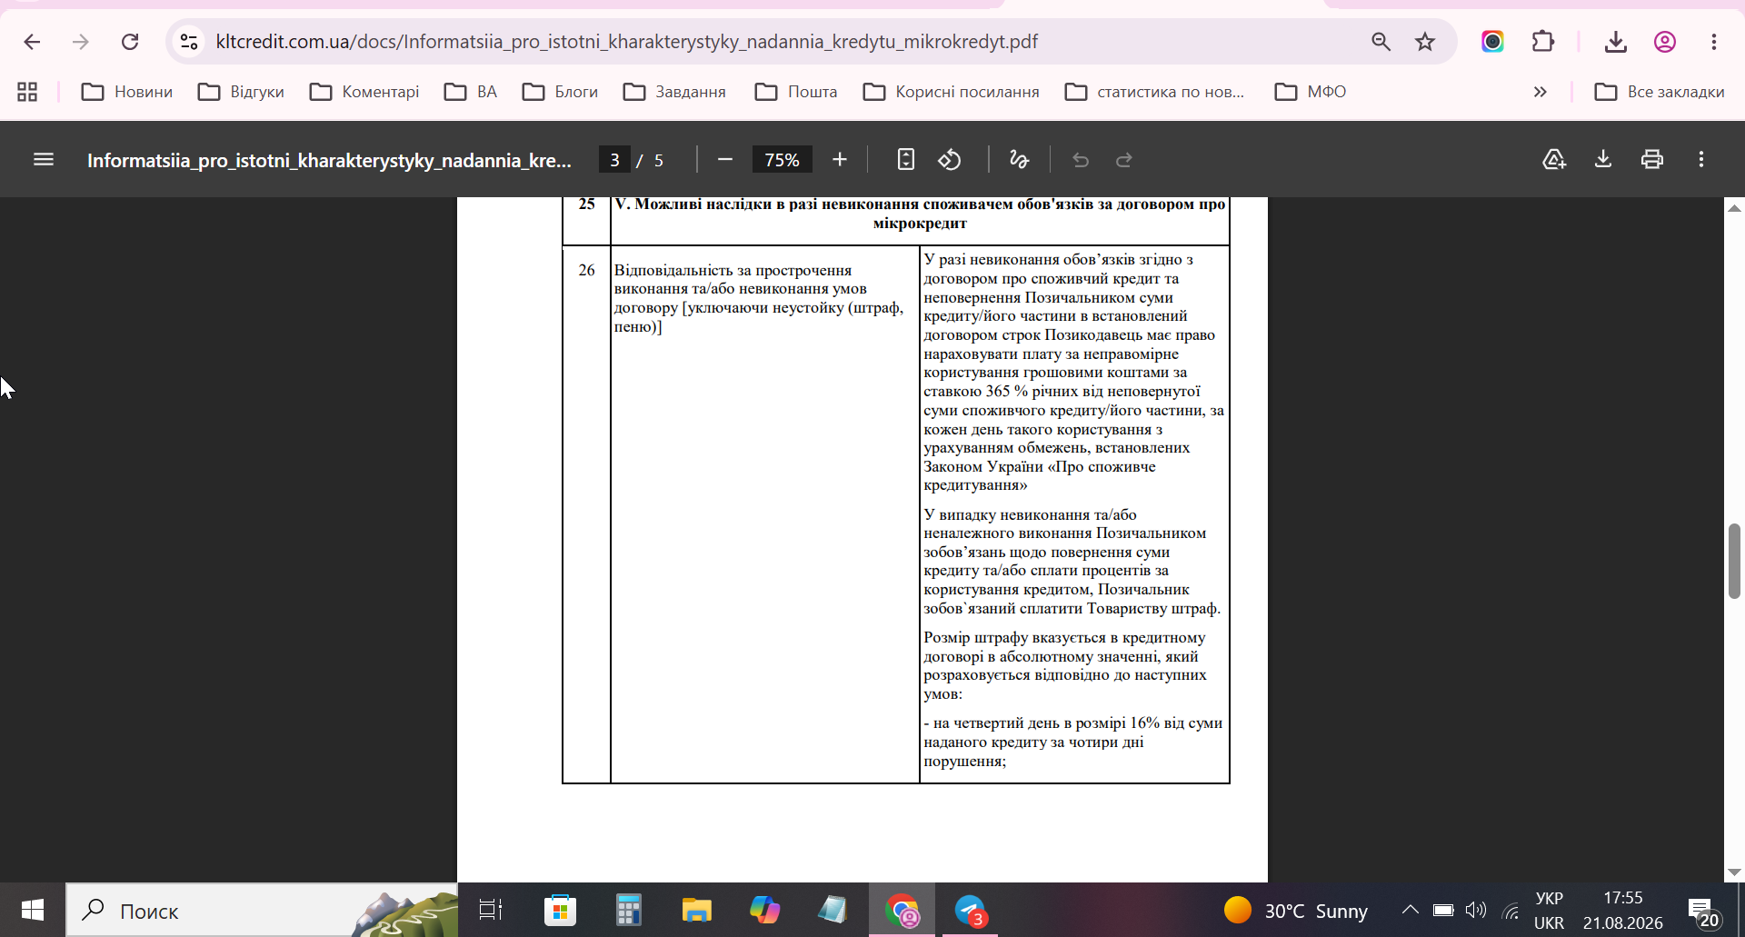Redo the PDF annotation
The width and height of the screenshot is (1745, 937).
tap(1124, 160)
